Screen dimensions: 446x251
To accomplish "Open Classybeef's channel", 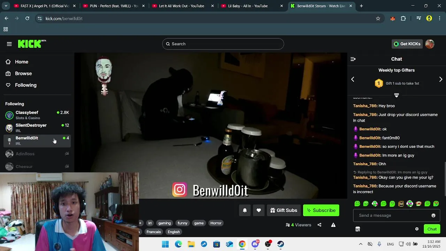I will [x=37, y=115].
